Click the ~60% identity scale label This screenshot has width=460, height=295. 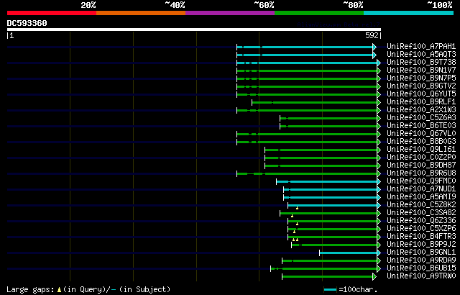pos(264,5)
